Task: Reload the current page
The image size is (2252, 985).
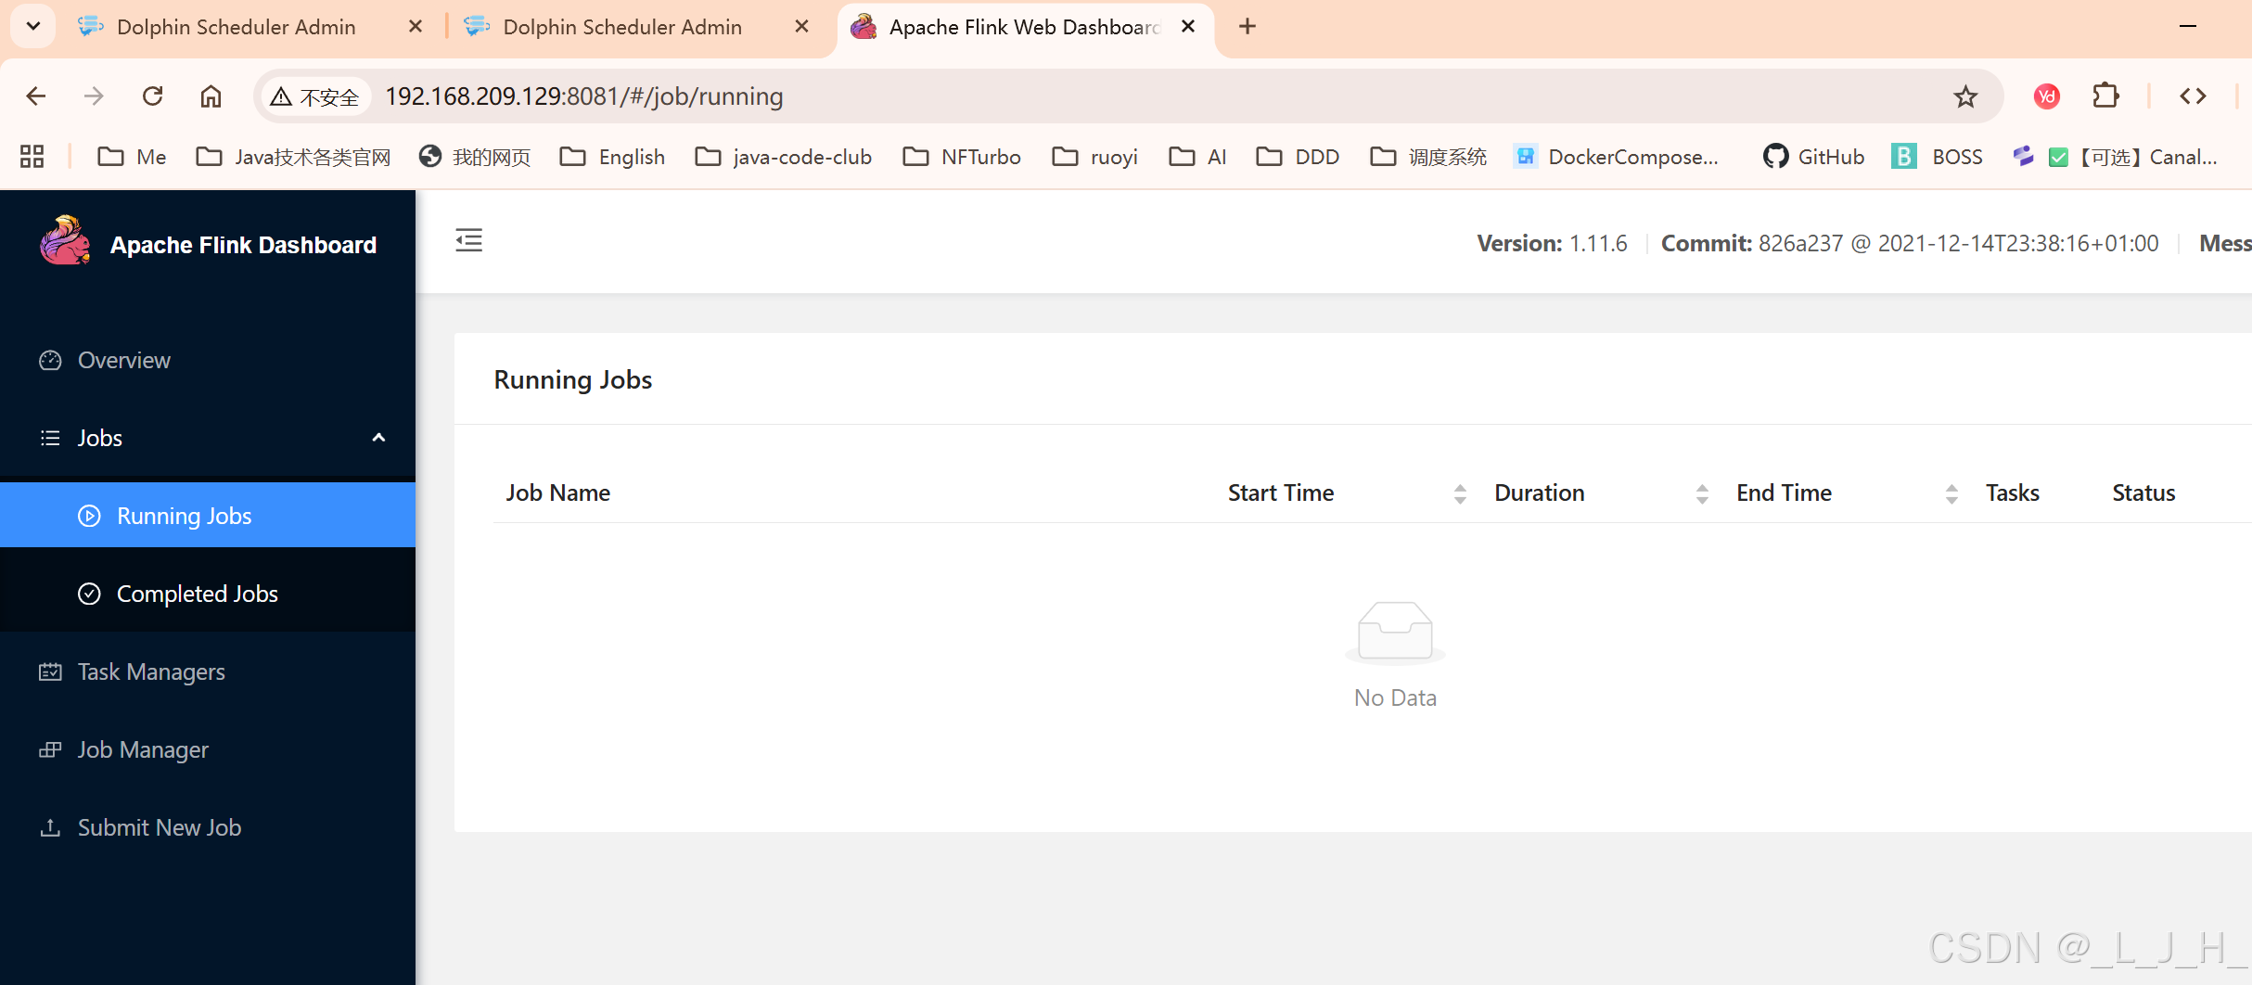Action: coord(153,96)
